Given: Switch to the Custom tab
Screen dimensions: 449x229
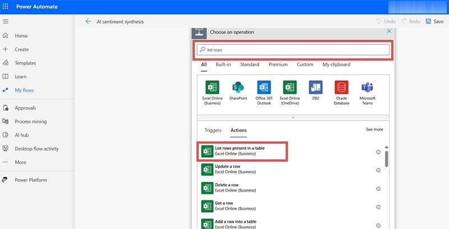Looking at the screenshot, I should [305, 65].
